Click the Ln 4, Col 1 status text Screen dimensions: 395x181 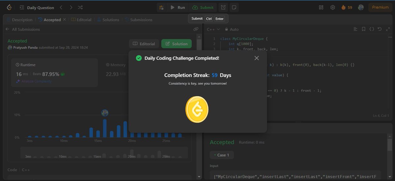(x=381, y=116)
